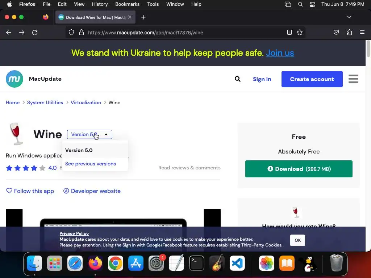Viewport: 371px width, 278px height.
Task: Close the Download Wine for Mac tab
Action: 130,17
